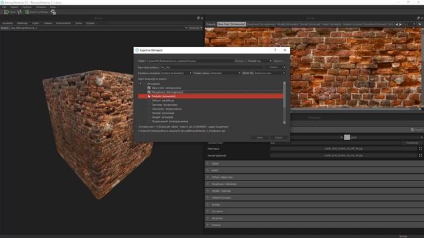Viewport: 424px width, 238px height.
Task: Select the Metallic output row
Action: click(211, 97)
